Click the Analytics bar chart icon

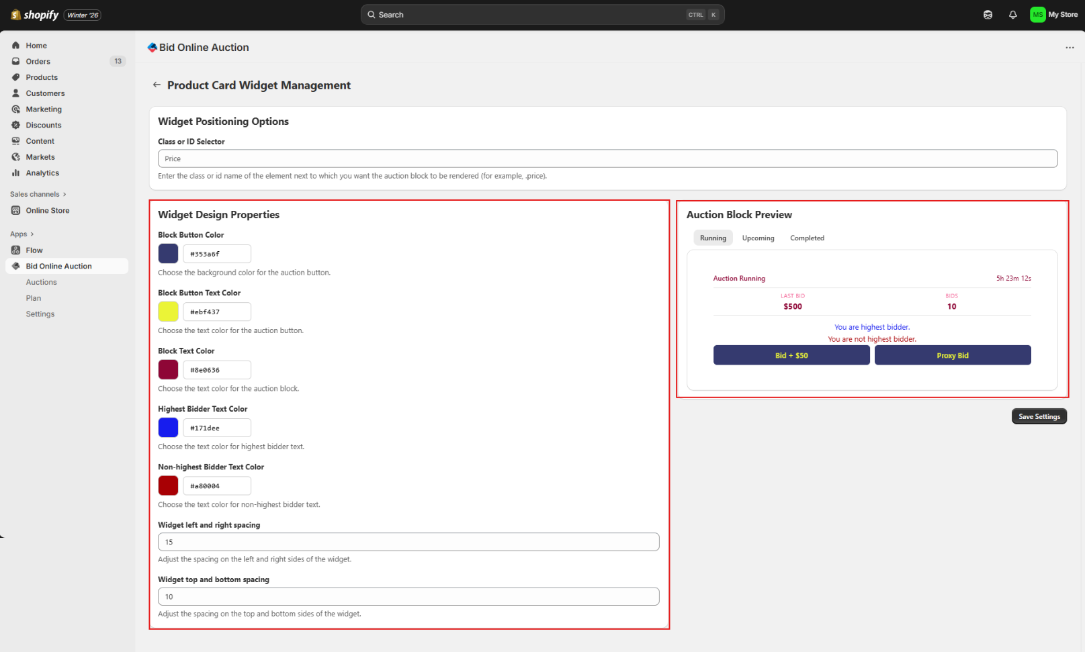pyautogui.click(x=16, y=173)
